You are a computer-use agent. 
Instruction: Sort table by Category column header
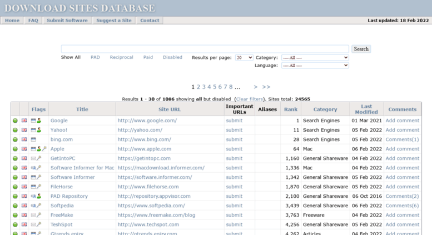click(x=325, y=109)
